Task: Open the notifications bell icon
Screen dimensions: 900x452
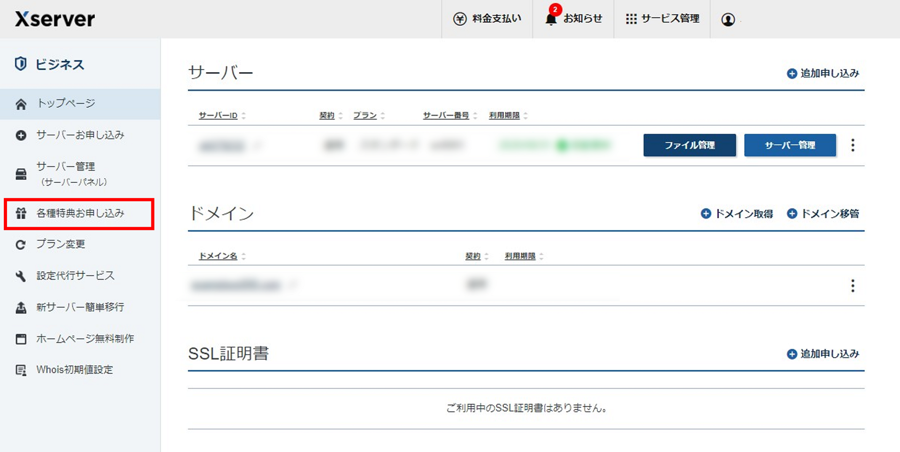Action: 551,19
